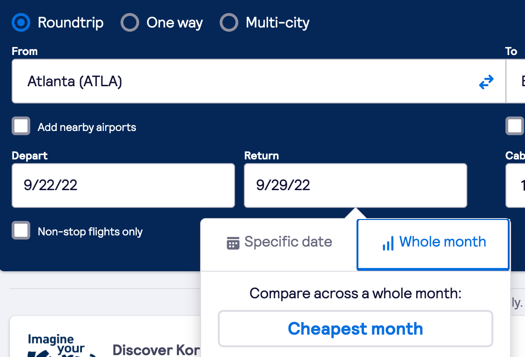Check nearby airports box under To
The image size is (525, 357).
(515, 126)
